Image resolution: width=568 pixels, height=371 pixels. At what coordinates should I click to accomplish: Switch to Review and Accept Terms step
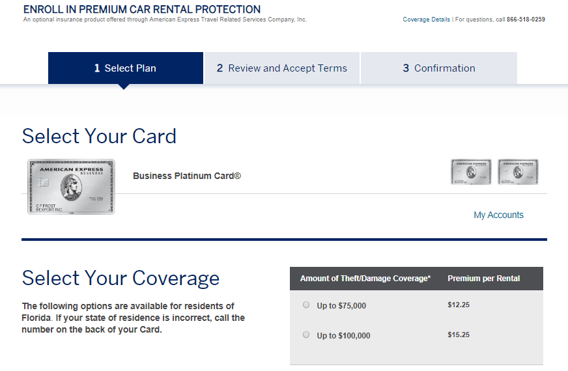tap(281, 68)
